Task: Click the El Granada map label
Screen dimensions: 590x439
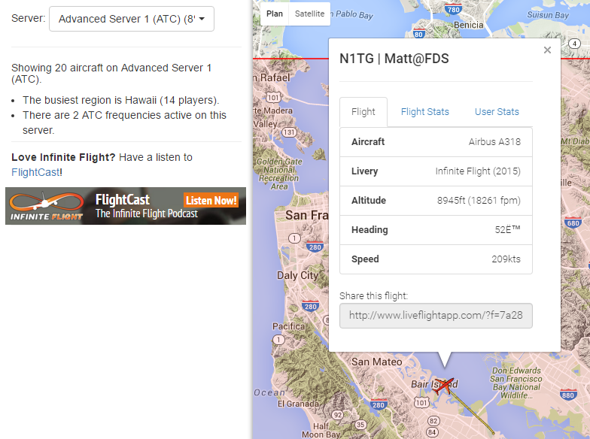Action: 298,404
